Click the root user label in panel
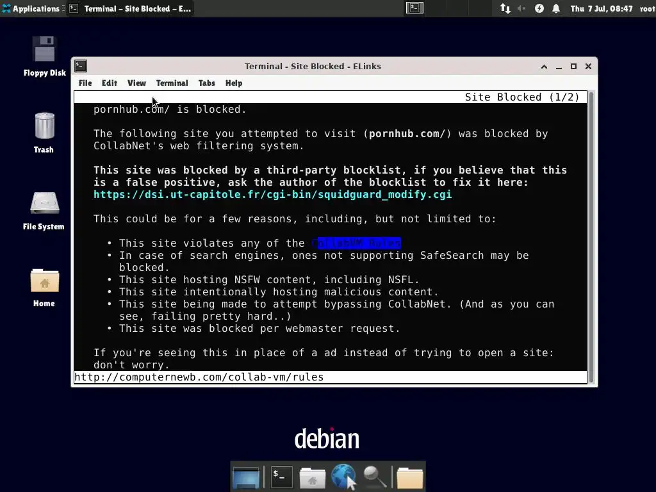Image resolution: width=656 pixels, height=492 pixels. pos(647,8)
